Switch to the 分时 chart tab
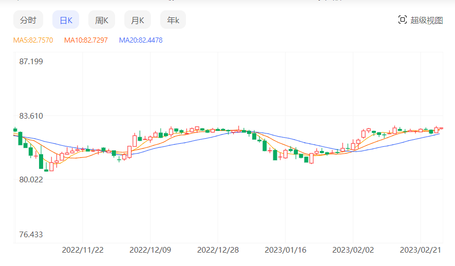 (28, 20)
